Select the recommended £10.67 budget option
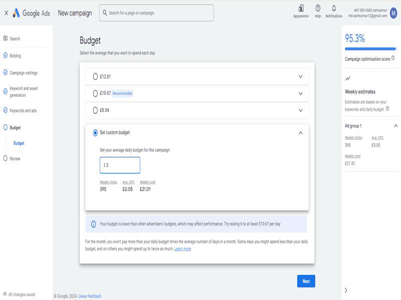The image size is (401, 300). (95, 93)
